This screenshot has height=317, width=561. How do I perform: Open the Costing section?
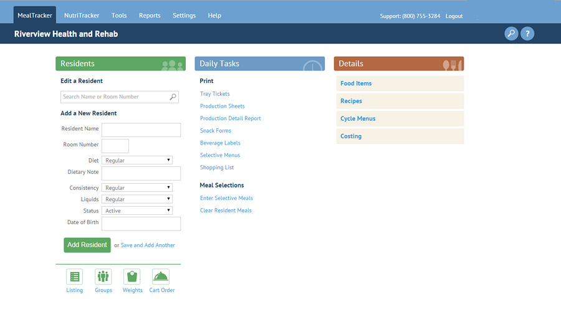[400, 136]
